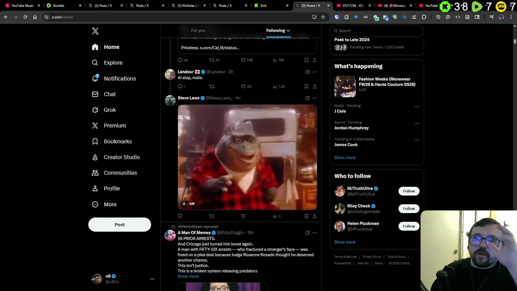Open Grok action on Steve Laws post
This screenshot has width=517, height=291.
point(307,98)
